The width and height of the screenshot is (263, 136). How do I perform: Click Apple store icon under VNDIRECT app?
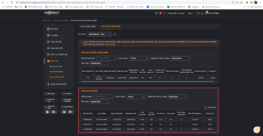click(x=47, y=112)
